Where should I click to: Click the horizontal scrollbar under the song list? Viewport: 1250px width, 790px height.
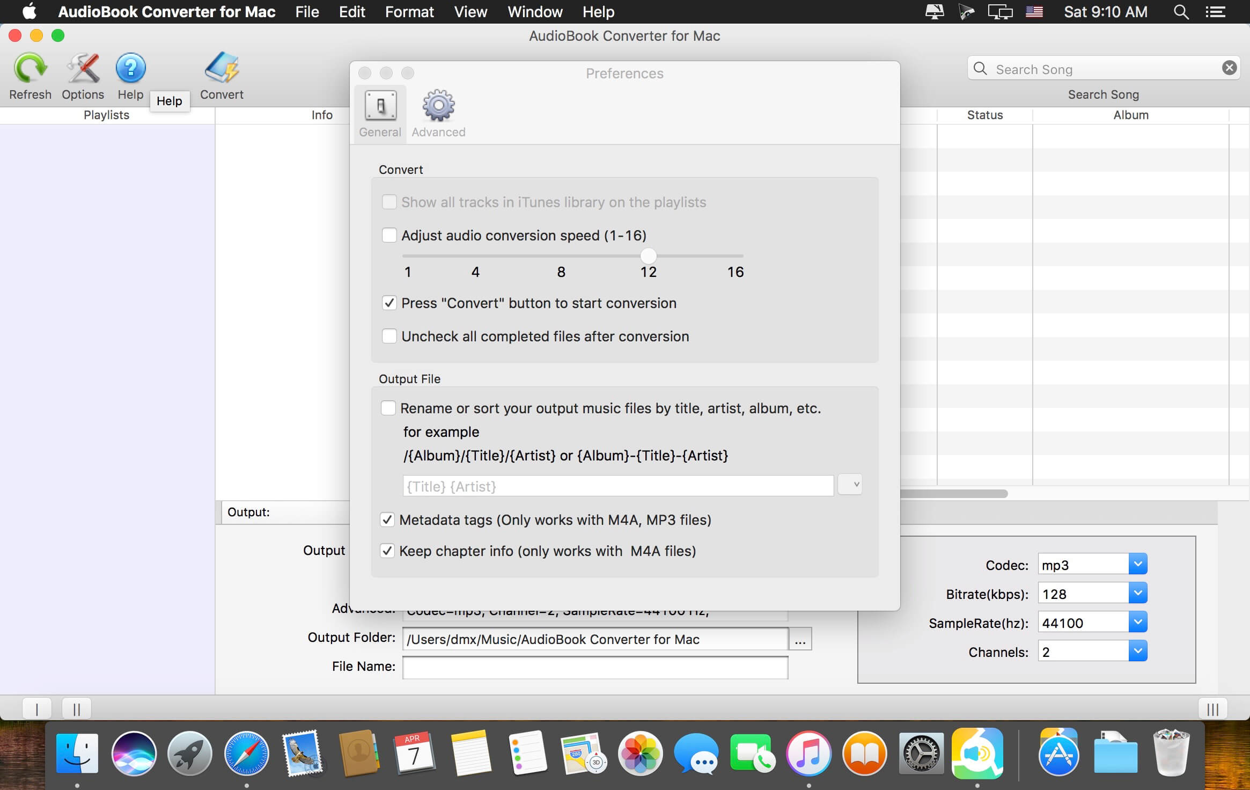954,493
